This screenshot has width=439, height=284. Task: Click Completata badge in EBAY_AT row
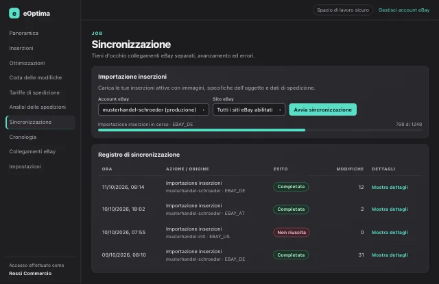[x=291, y=209]
